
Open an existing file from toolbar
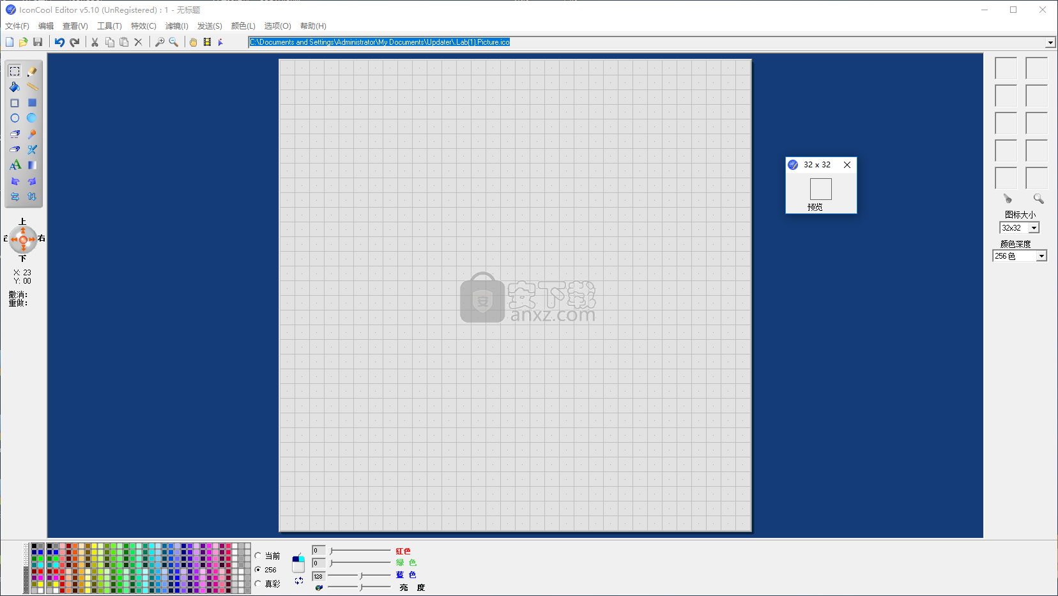click(23, 42)
